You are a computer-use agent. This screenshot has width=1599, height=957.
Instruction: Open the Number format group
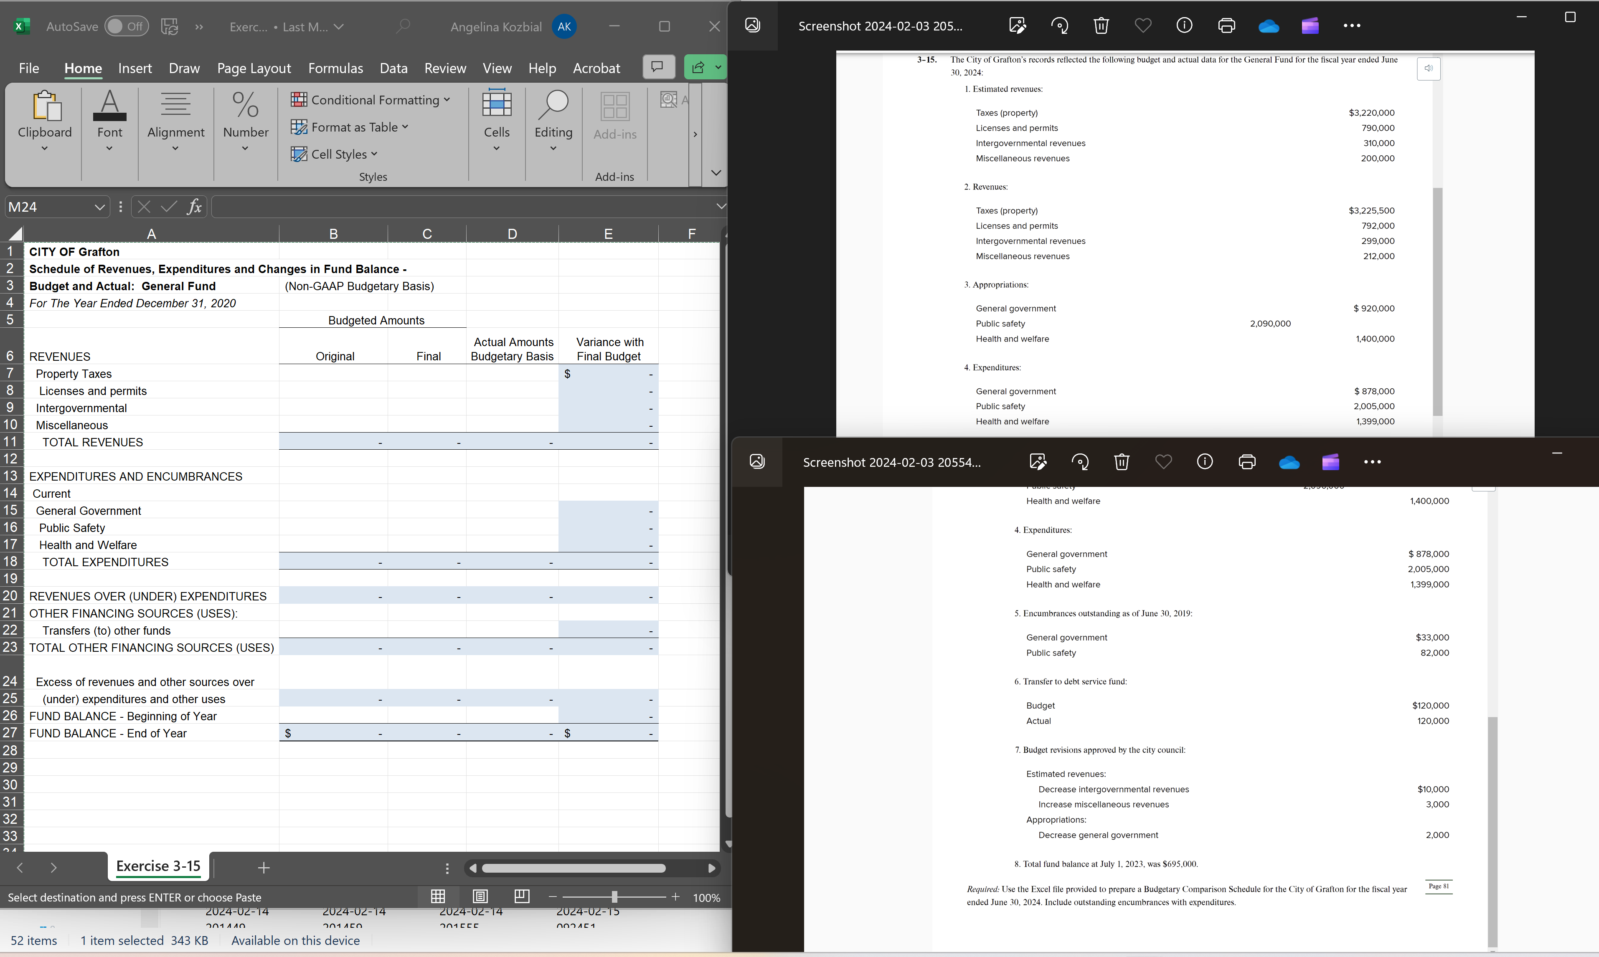tap(246, 121)
